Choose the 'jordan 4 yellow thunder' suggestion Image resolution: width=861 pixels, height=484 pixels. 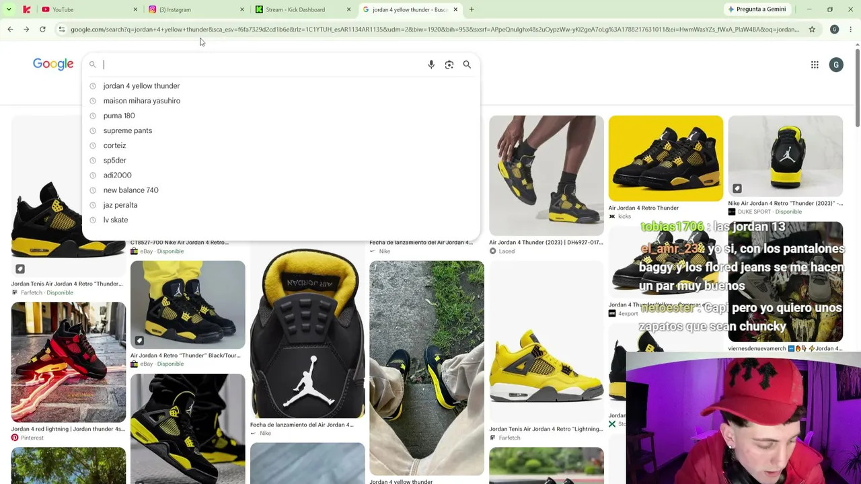(281, 86)
